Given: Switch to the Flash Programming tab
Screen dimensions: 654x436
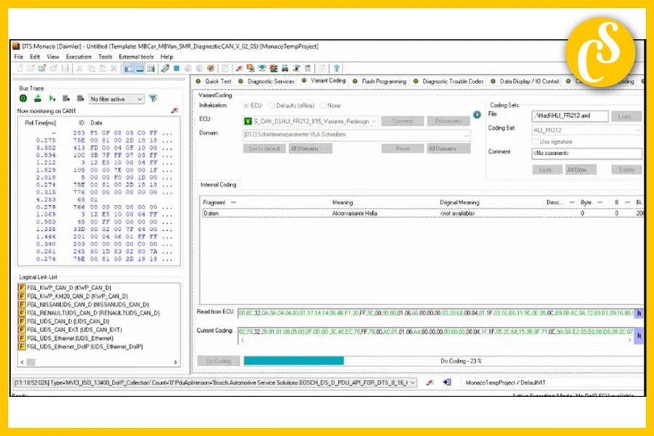Looking at the screenshot, I should point(385,81).
